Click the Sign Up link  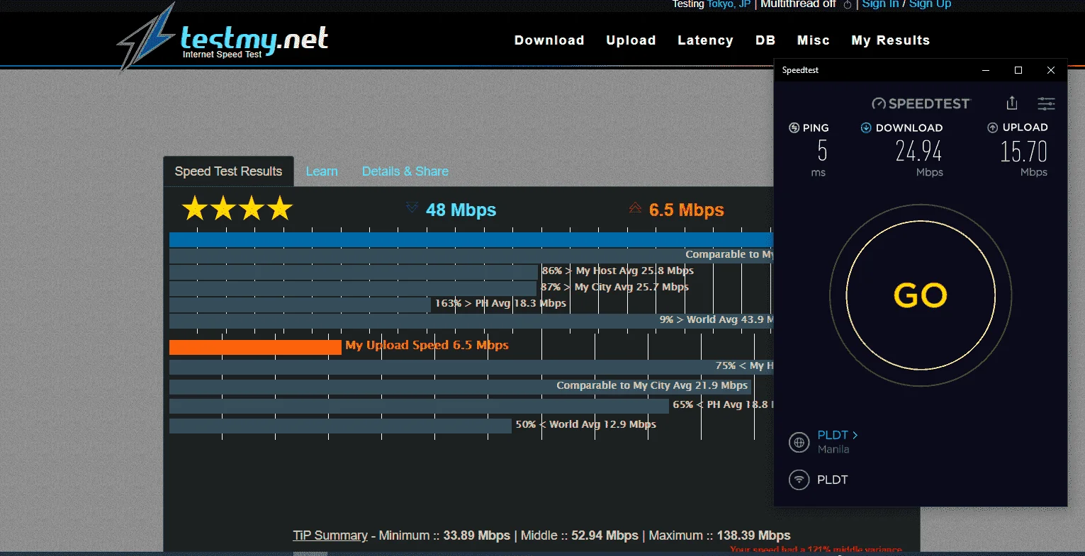930,4
